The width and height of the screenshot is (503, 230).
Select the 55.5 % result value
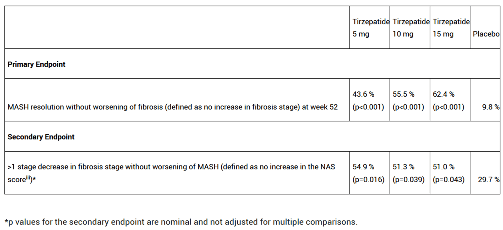tap(403, 94)
